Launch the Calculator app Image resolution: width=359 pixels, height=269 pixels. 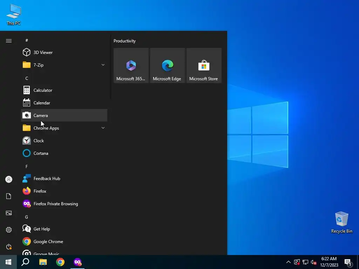click(64, 90)
